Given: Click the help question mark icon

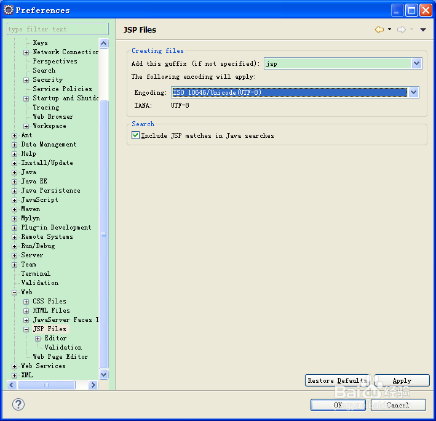Looking at the screenshot, I should click(18, 404).
